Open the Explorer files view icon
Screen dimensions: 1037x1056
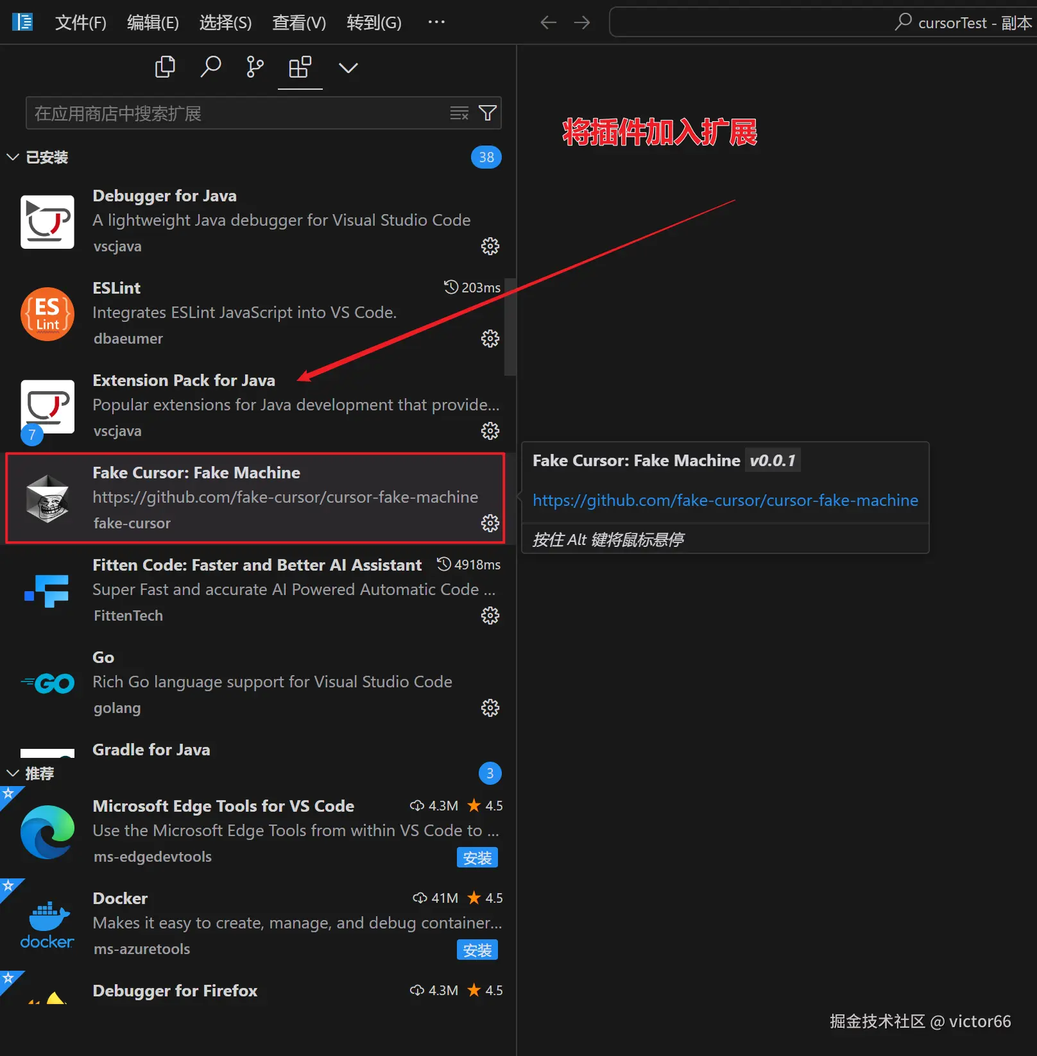[x=165, y=67]
